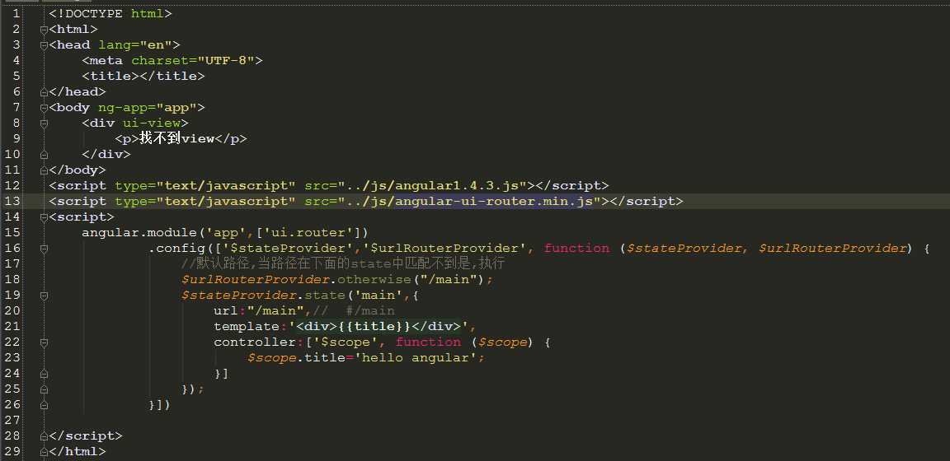Image resolution: width=950 pixels, height=461 pixels.
Task: Click the Chinese comment on line 17
Action: pyautogui.click(x=343, y=263)
